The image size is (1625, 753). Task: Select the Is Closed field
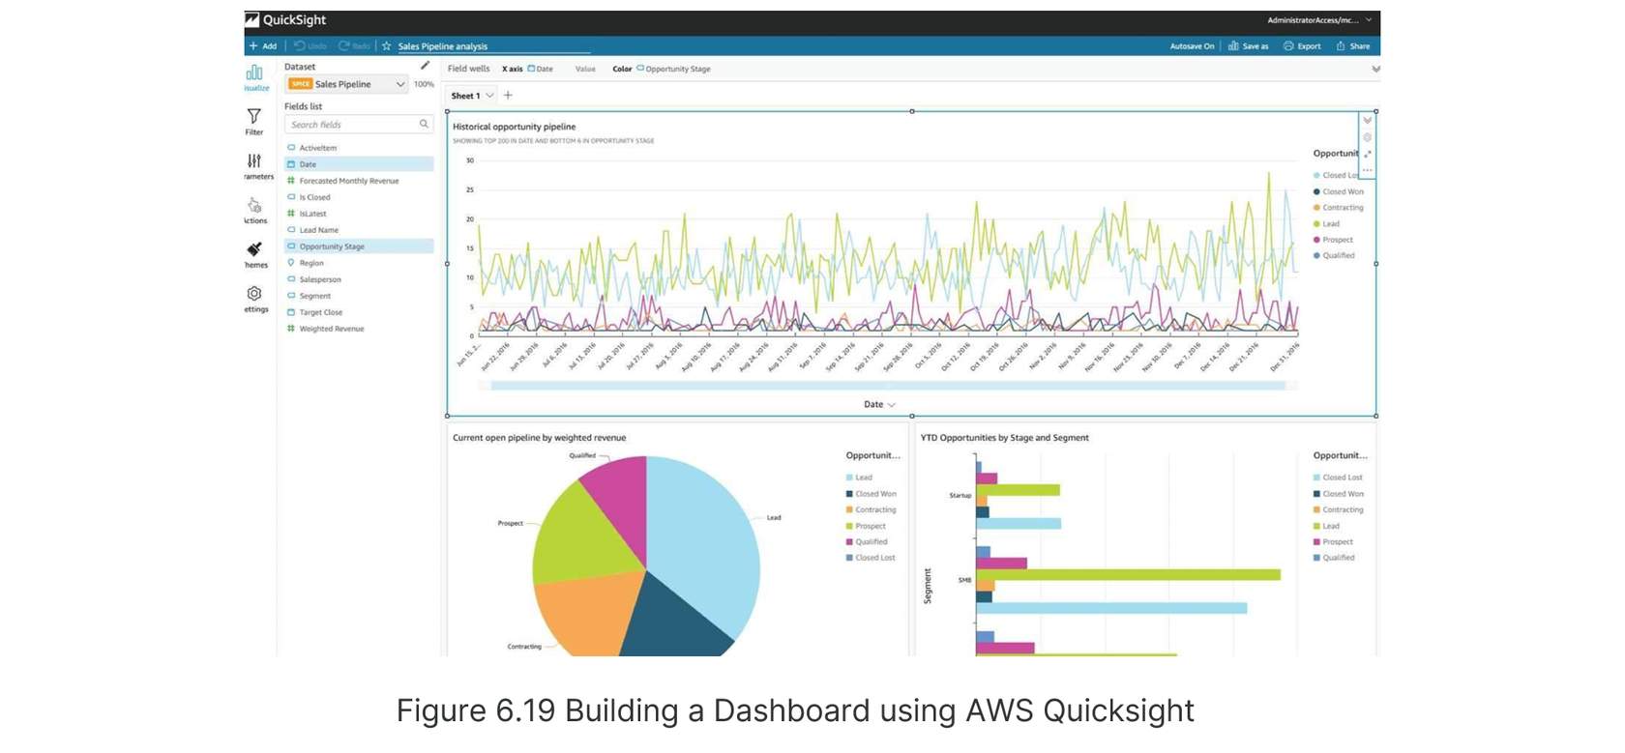click(x=359, y=197)
